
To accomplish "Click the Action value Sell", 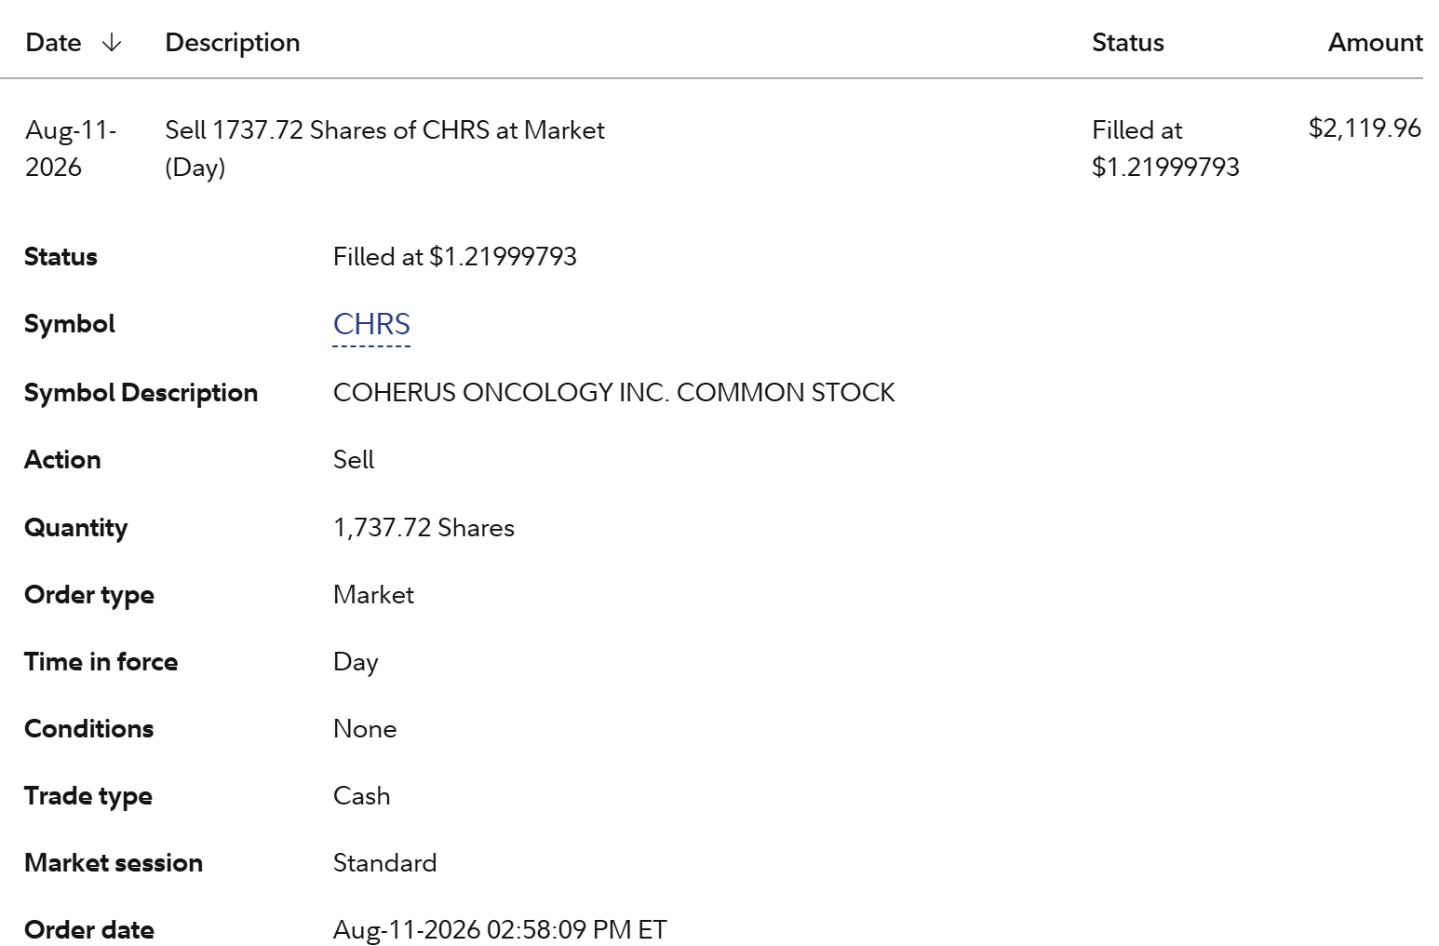I will point(354,459).
